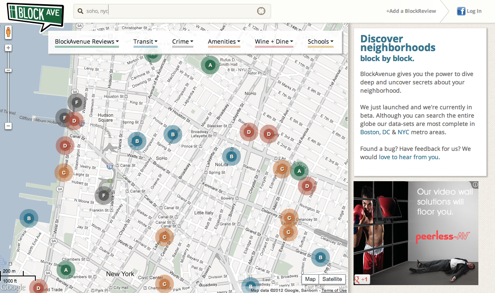Click the map zoom slider handle

[x=8, y=70]
